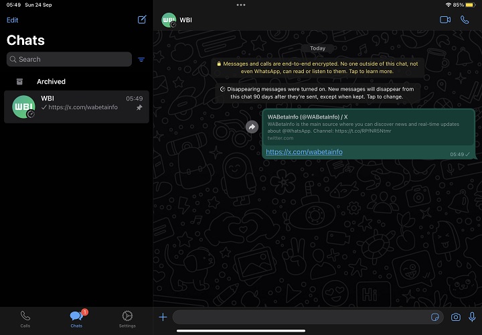The height and width of the screenshot is (335, 482).
Task: Open the Archived chats row
Action: coord(76,82)
